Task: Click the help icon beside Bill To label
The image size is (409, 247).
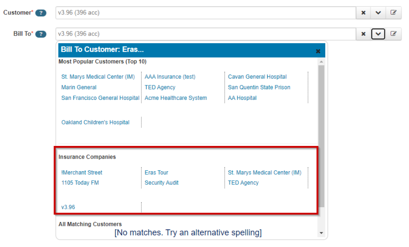Action: tap(41, 34)
